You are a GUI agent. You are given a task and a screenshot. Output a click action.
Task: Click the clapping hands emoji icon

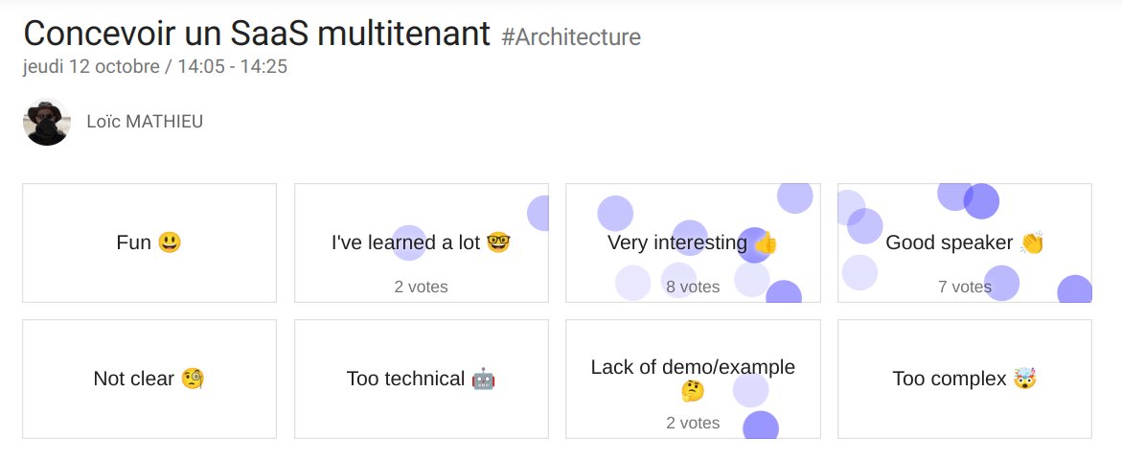(x=1031, y=242)
